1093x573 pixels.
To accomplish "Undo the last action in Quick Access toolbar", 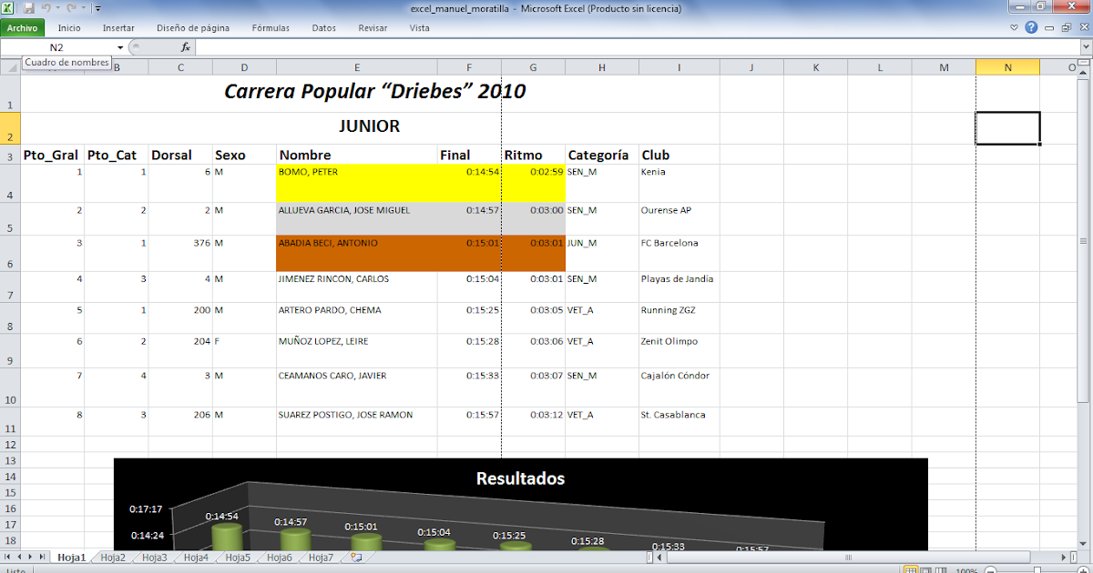I will [46, 8].
